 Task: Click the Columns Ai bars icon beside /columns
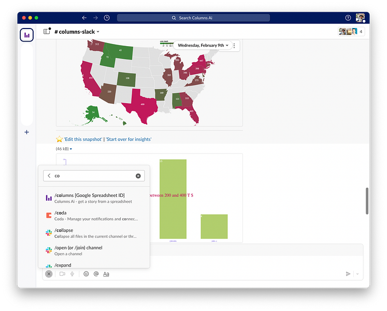click(x=49, y=197)
